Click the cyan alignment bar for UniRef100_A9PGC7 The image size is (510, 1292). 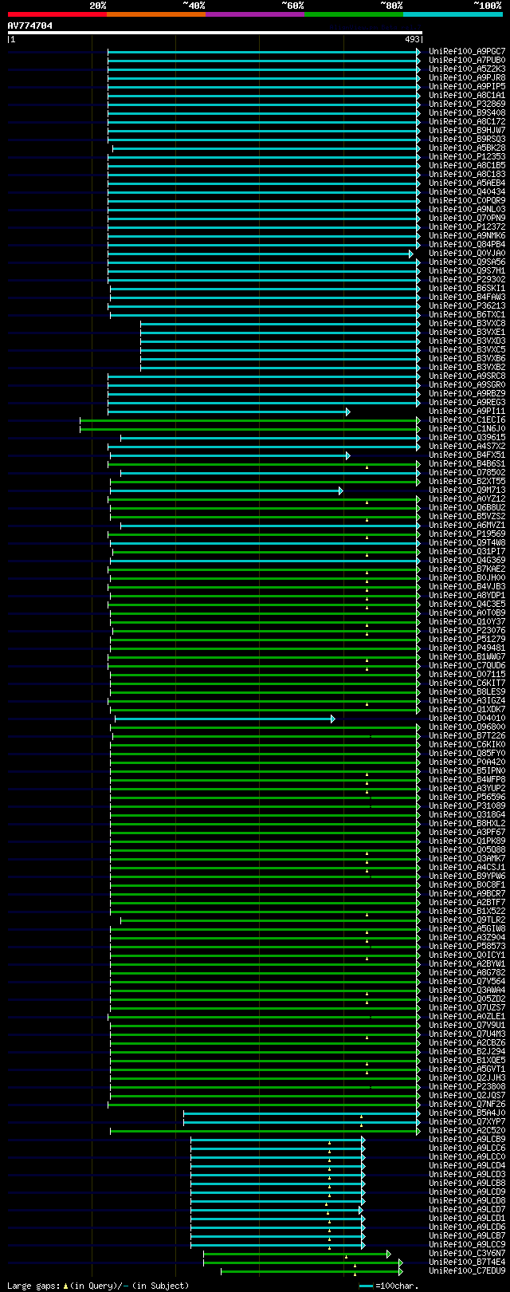(x=264, y=52)
